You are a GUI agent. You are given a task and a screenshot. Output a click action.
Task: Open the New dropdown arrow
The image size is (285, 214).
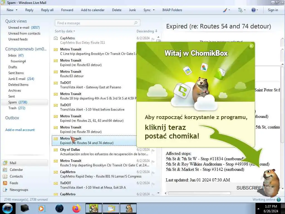coord(16,10)
